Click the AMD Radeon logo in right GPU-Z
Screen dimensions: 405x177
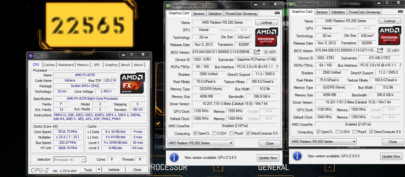[x=390, y=35]
